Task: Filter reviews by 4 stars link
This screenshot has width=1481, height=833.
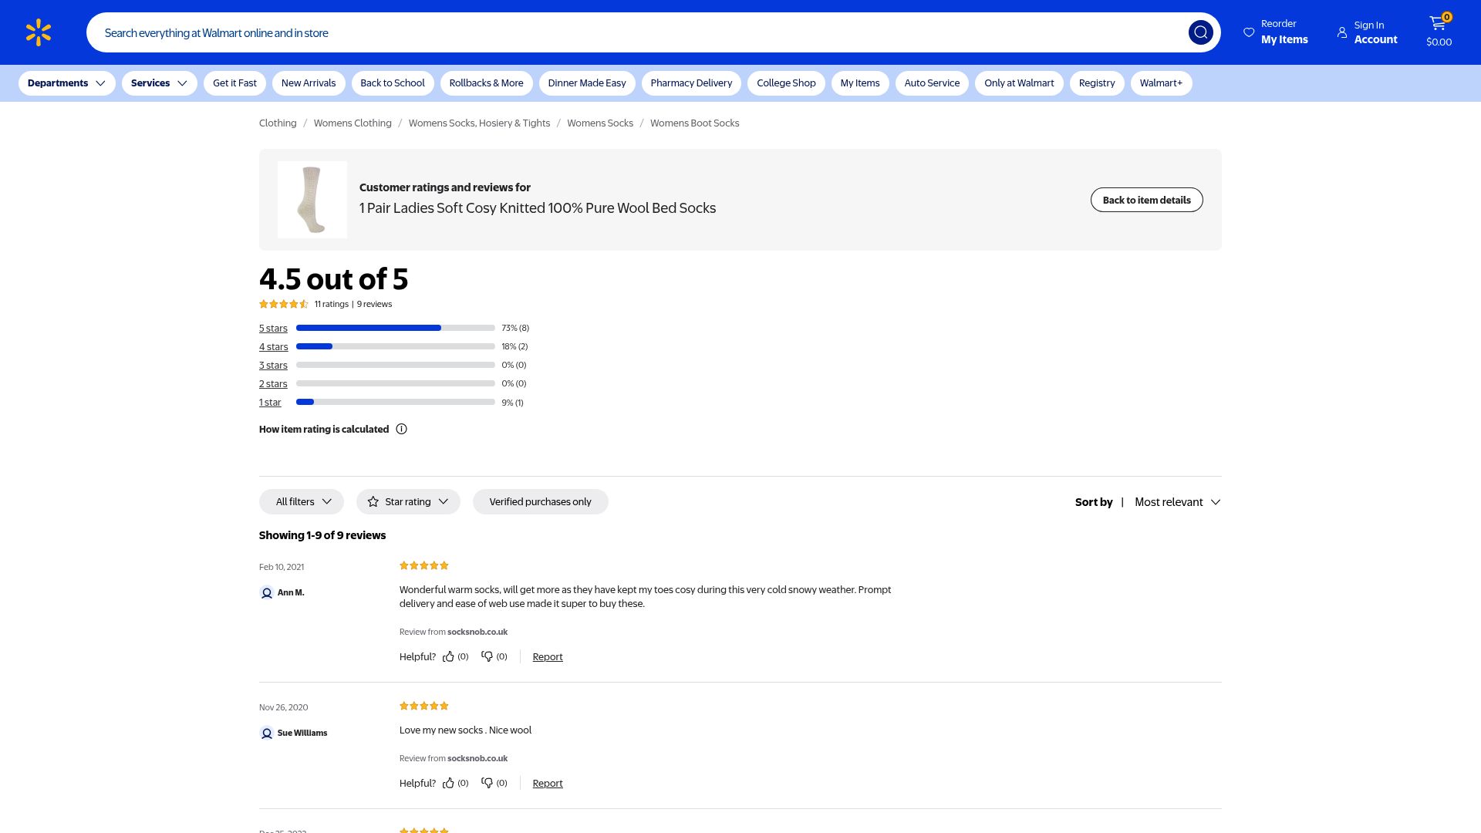Action: point(273,347)
